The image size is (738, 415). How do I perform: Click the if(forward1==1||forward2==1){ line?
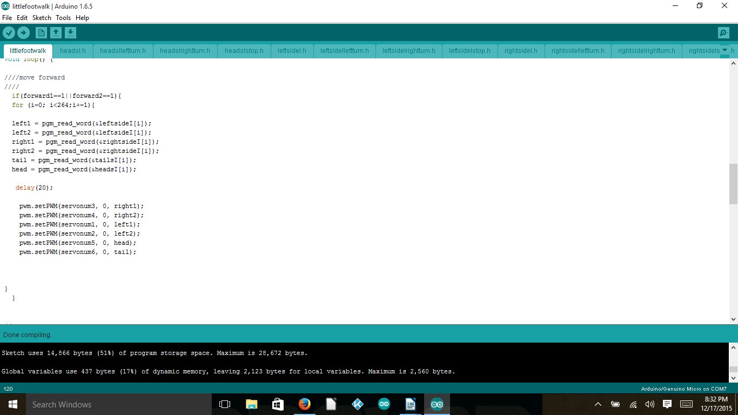point(66,96)
